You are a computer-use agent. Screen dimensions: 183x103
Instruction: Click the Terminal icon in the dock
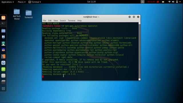point(3,24)
